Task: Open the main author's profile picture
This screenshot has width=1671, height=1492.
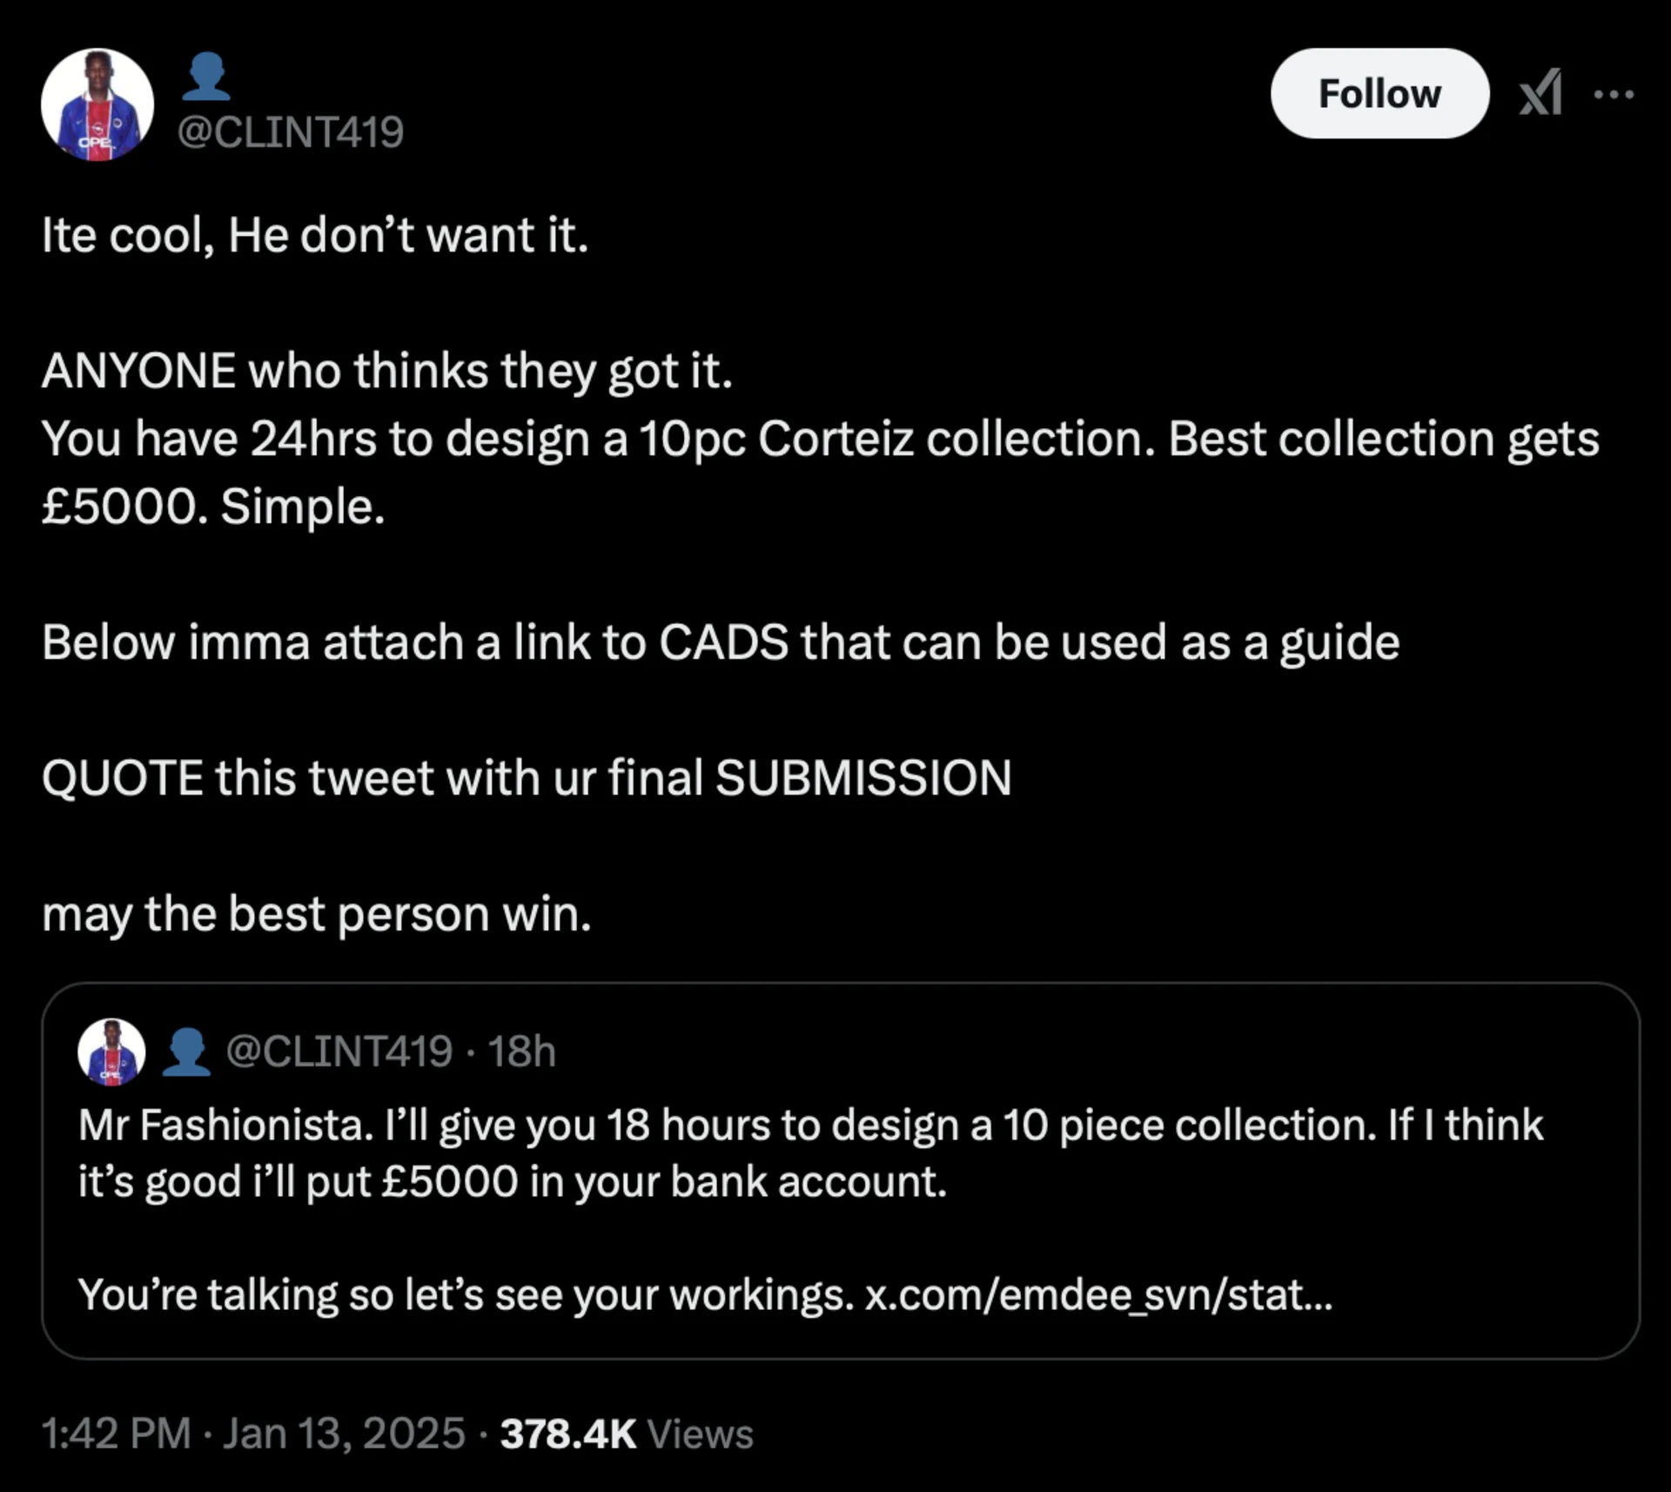Action: pyautogui.click(x=97, y=104)
